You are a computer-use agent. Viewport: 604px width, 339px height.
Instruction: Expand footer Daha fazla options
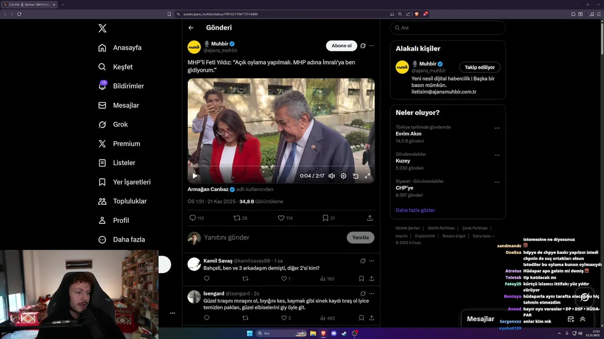pyautogui.click(x=484, y=236)
